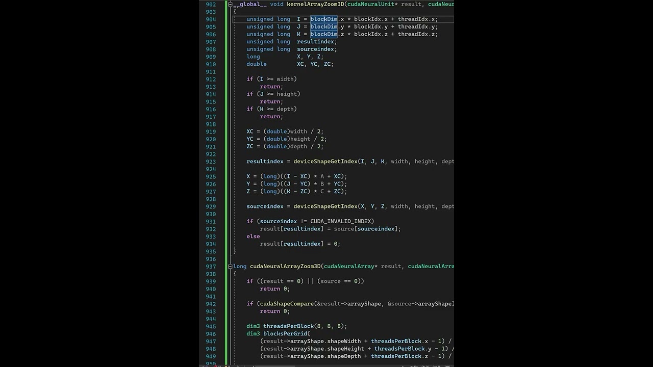
Task: Click blocksPerGrid on line 946
Action: [x=285, y=333]
